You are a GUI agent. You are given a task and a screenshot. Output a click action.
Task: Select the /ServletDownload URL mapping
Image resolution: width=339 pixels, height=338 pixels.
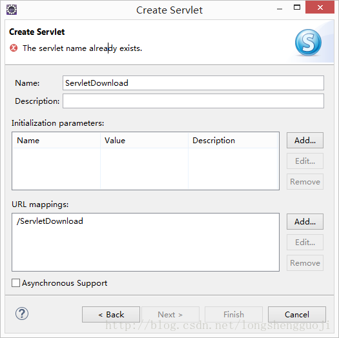pos(50,221)
